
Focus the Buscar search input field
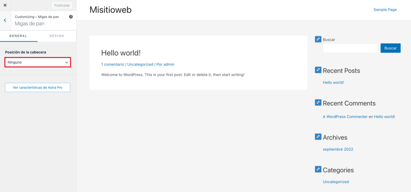point(350,48)
